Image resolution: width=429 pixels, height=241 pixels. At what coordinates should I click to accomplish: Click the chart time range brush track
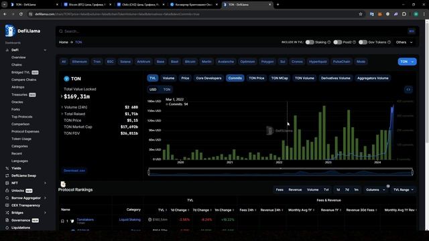(280, 172)
